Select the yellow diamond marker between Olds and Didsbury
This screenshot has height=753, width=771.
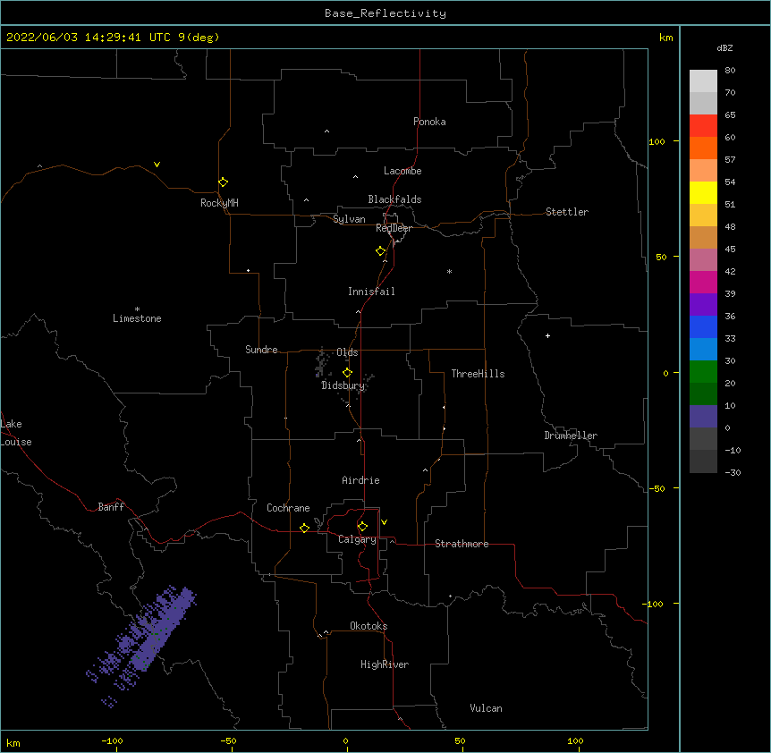[347, 373]
